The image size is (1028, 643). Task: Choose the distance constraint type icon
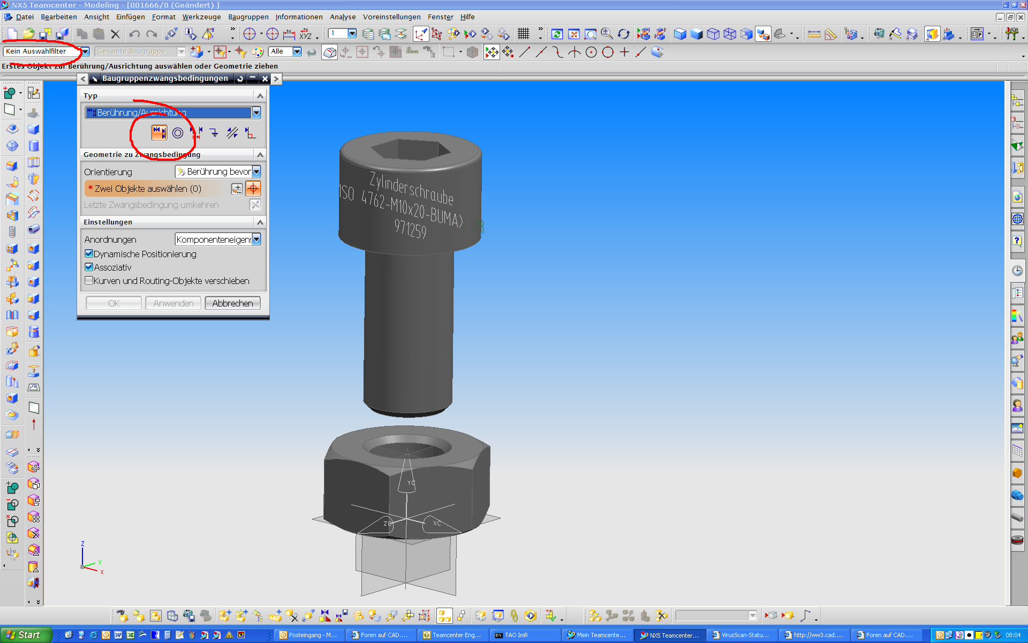click(196, 133)
